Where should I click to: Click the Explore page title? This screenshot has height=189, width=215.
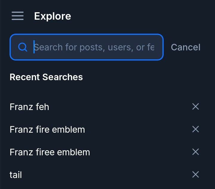click(53, 16)
